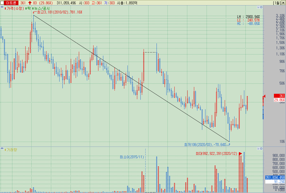Click the 3,106 price axis label
The height and width of the screenshot is (193, 286).
point(280,15)
